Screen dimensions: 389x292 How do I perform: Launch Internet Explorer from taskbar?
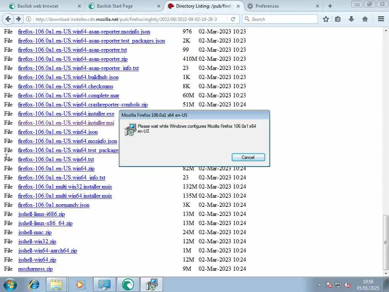tap(34, 284)
